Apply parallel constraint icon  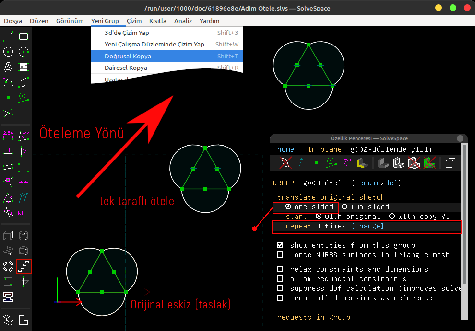[8, 167]
